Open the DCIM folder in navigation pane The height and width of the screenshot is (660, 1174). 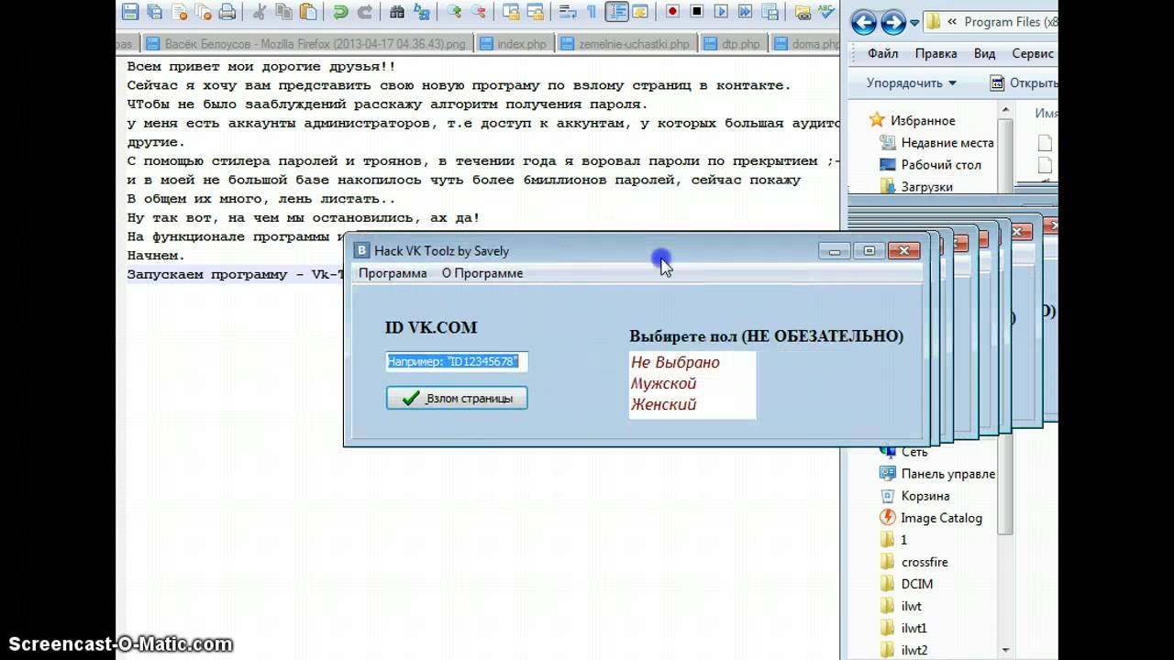click(906, 584)
